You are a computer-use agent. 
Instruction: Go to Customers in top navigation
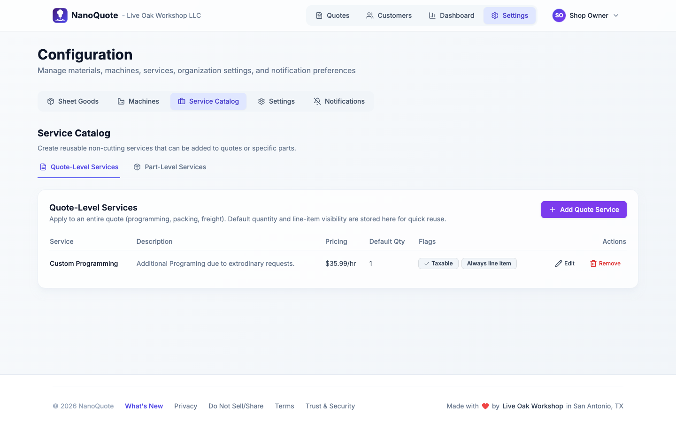point(389,15)
